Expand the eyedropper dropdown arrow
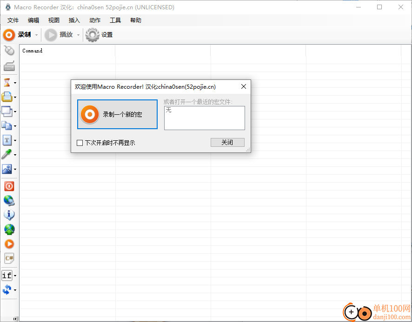Viewport: 412px width, 322px height. (15, 155)
